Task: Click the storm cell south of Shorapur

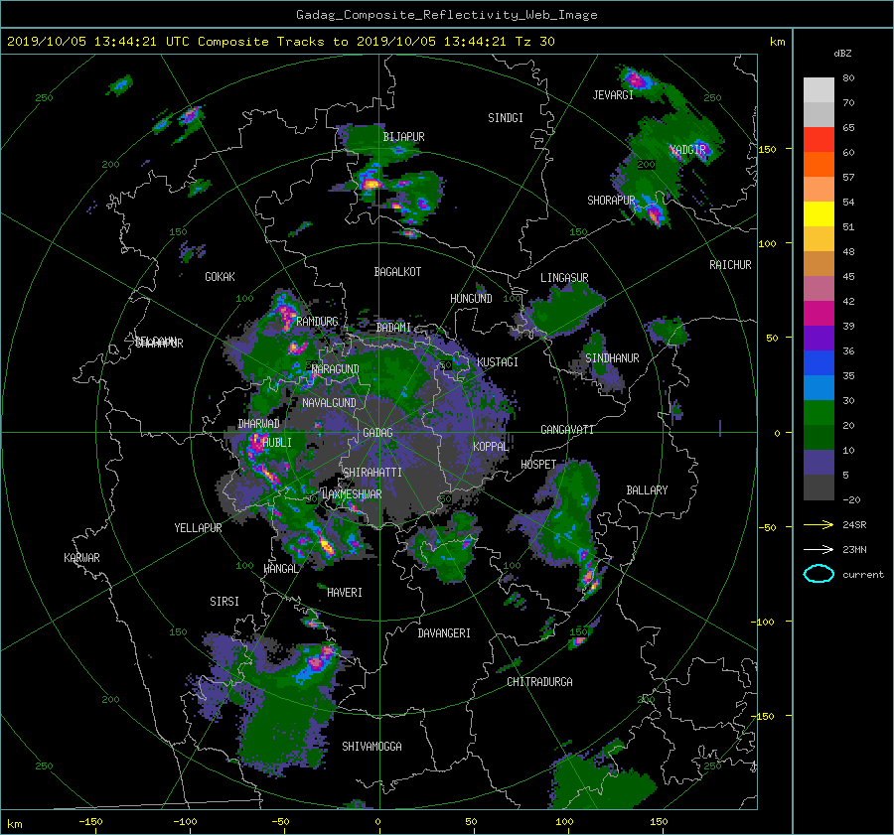Action: (655, 214)
